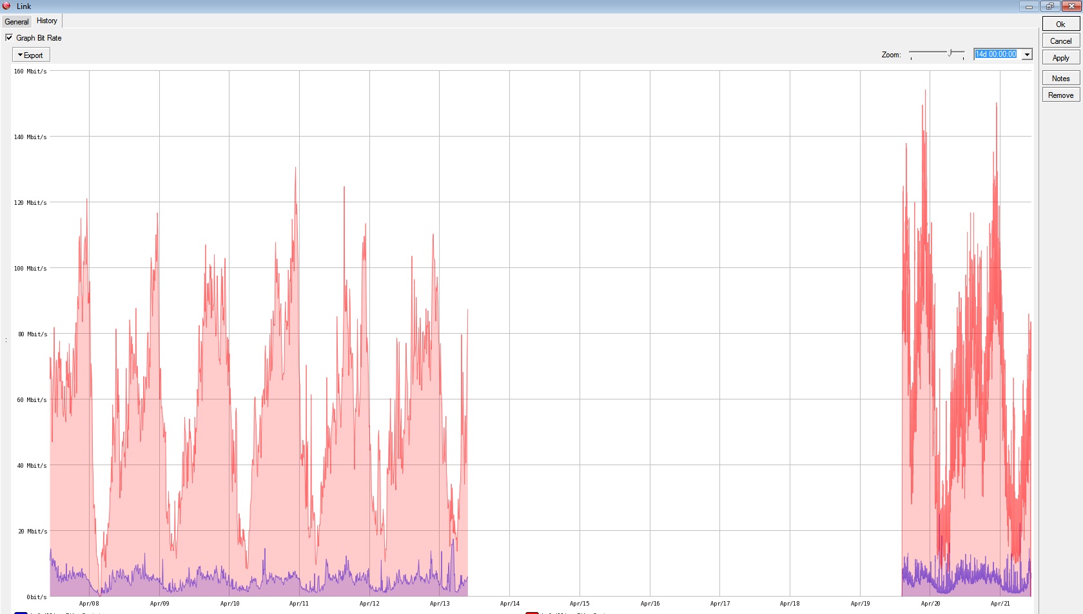The width and height of the screenshot is (1083, 614).
Task: Uncheck the Graph Bit Rate option
Action: pyautogui.click(x=9, y=37)
